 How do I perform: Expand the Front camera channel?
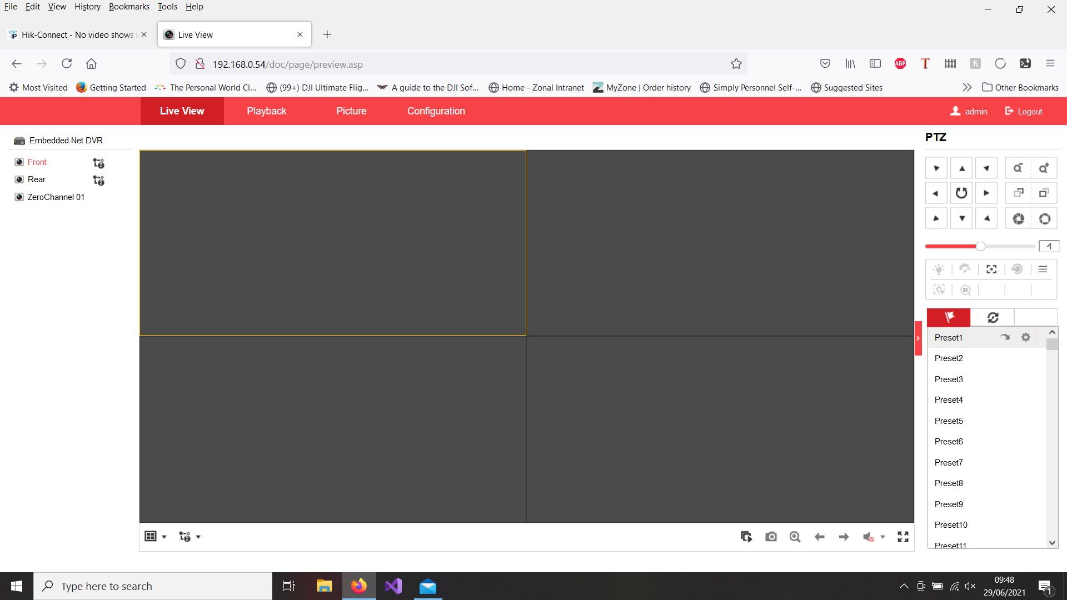point(97,163)
